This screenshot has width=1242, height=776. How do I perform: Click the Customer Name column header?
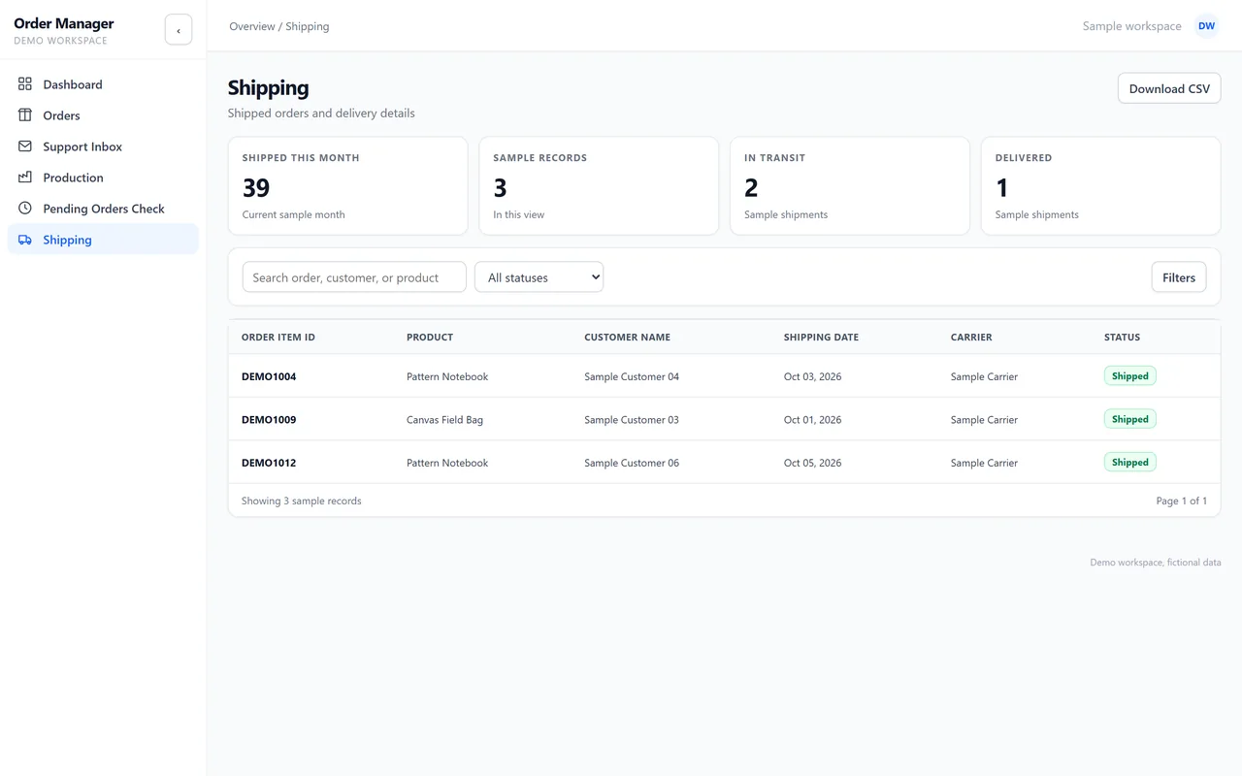627,338
